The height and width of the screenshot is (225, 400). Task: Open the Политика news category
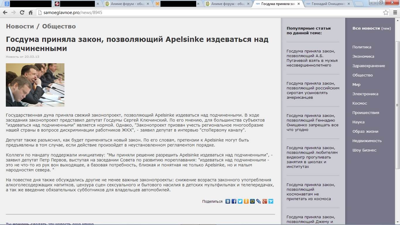pos(362,47)
